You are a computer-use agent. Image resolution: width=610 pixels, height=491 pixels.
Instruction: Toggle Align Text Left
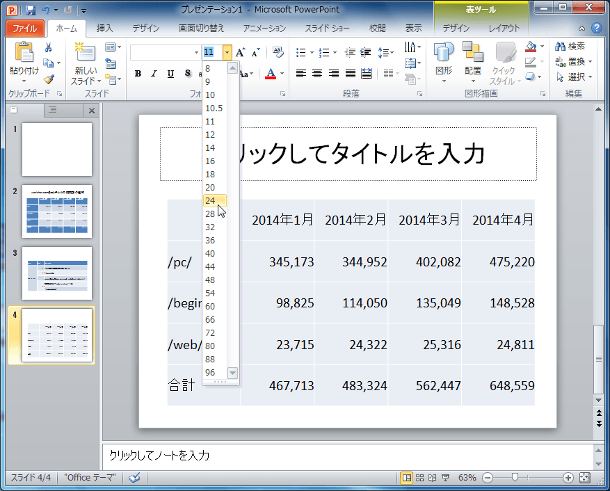(x=300, y=74)
